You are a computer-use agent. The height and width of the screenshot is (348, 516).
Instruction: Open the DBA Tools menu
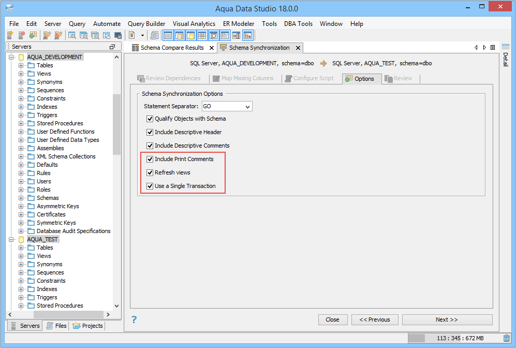point(298,24)
